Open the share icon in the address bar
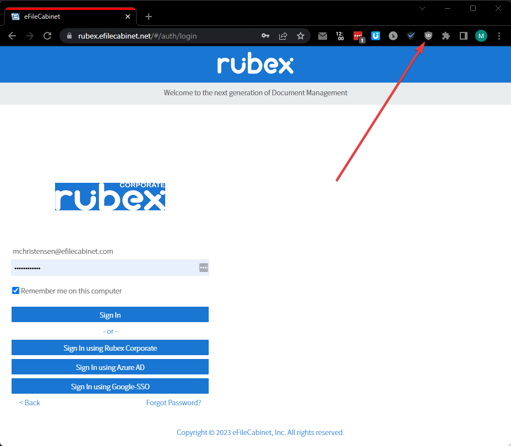511x446 pixels. (283, 36)
